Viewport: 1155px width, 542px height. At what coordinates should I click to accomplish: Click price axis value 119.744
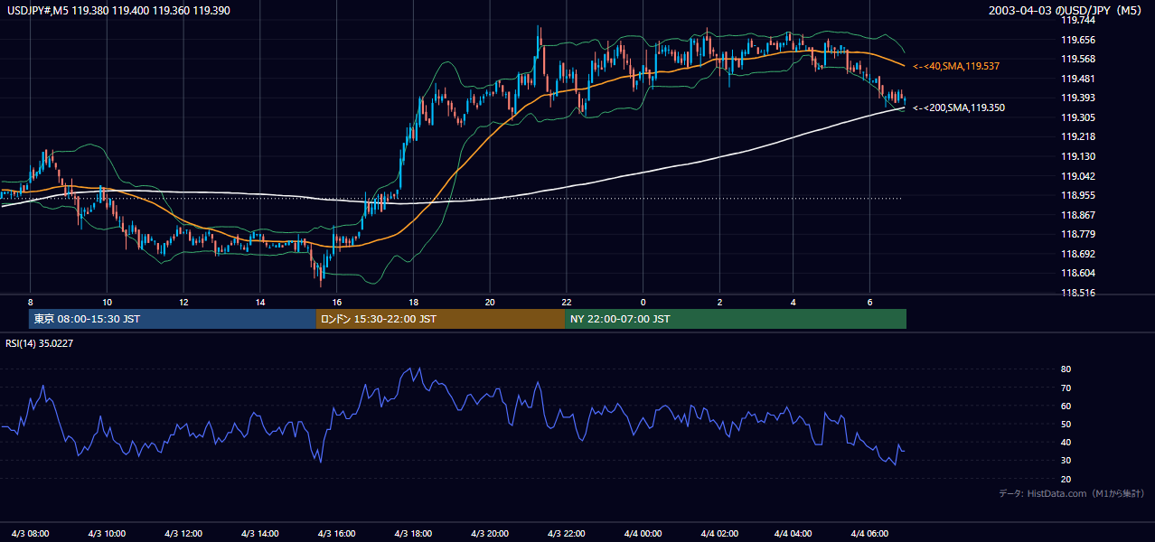1076,20
